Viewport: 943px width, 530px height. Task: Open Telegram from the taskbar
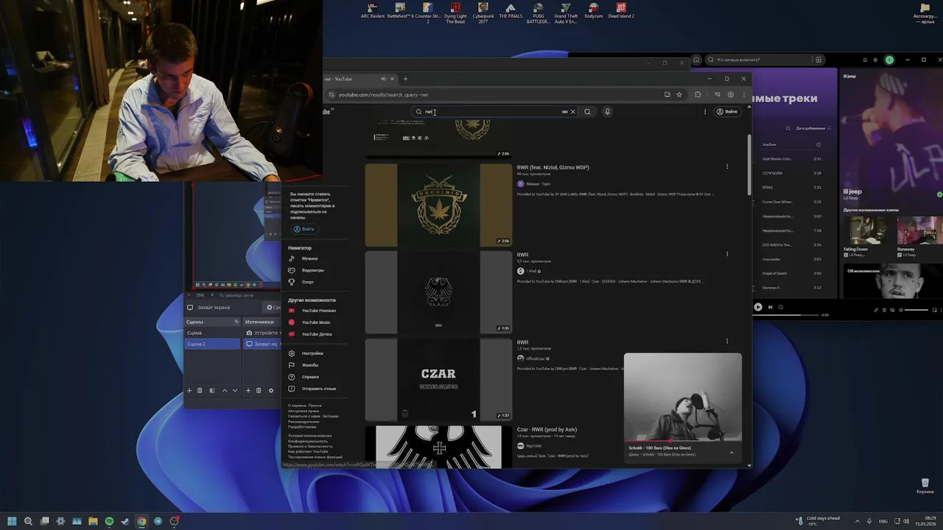point(158,521)
